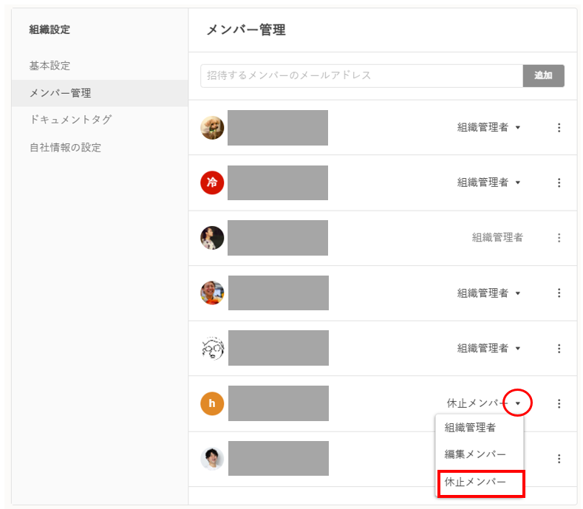The image size is (583, 509).
Task: Expand role dropdown for red 冷 member
Action: (517, 182)
